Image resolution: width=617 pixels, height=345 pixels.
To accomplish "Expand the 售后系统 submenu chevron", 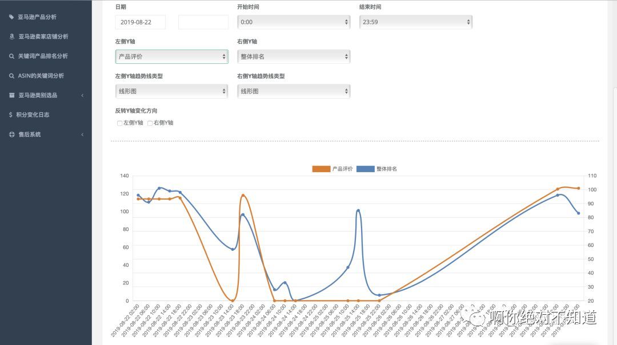I will [x=82, y=135].
